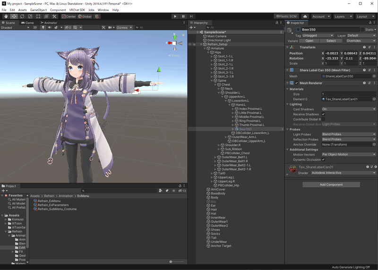
Task: Click favorite star icon in Project toolbar
Action: [x=173, y=191]
